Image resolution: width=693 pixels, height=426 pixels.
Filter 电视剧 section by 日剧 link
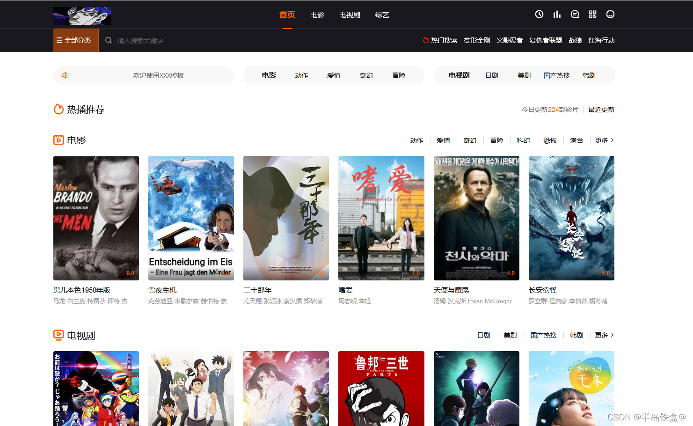pos(483,335)
